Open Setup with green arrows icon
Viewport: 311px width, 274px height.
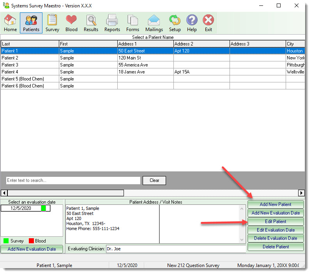[175, 23]
